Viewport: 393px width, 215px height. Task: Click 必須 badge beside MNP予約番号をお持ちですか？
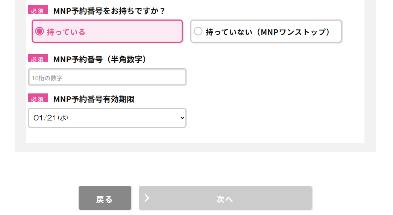[x=38, y=11]
